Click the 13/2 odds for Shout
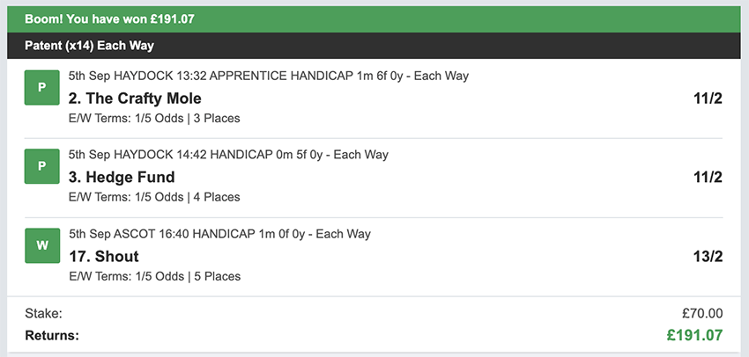The width and height of the screenshot is (749, 357). [x=708, y=257]
